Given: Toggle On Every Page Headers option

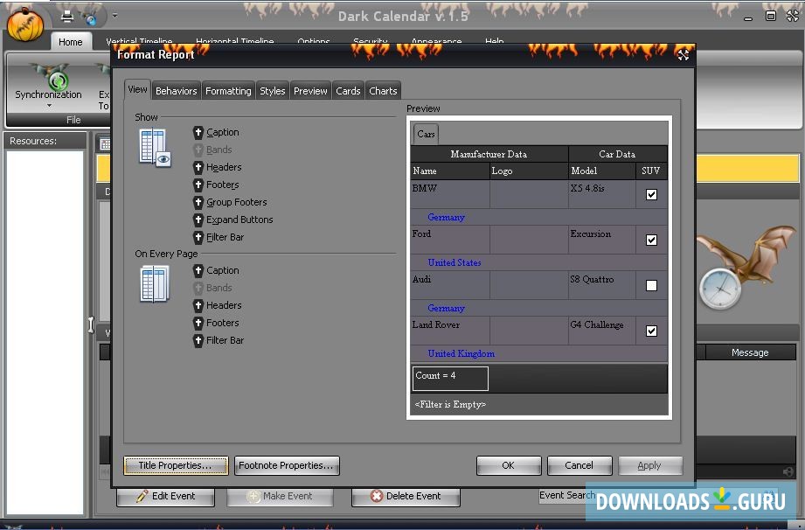Looking at the screenshot, I should tap(217, 305).
